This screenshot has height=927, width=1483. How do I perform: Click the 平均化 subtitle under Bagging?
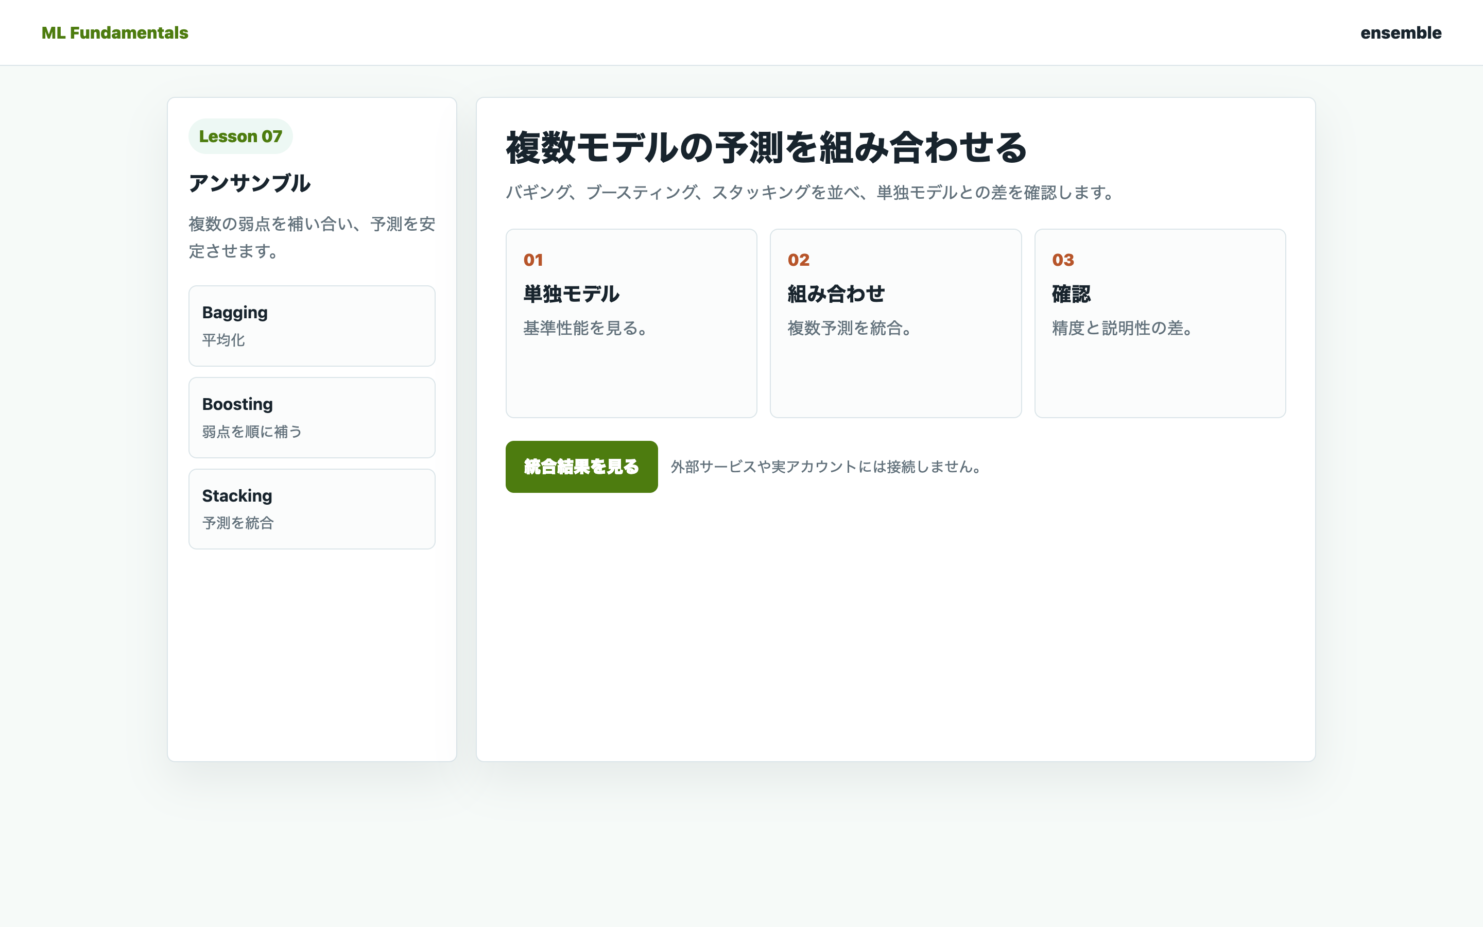tap(223, 340)
